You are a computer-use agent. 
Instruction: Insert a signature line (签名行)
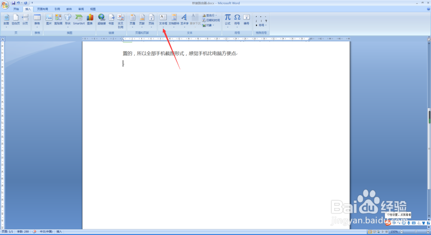click(210, 15)
